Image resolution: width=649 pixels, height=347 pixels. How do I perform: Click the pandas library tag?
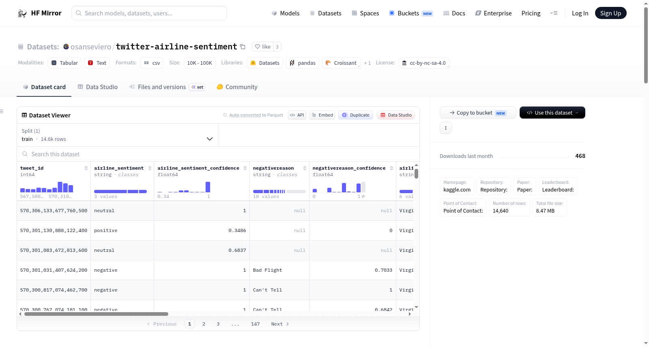click(x=303, y=63)
